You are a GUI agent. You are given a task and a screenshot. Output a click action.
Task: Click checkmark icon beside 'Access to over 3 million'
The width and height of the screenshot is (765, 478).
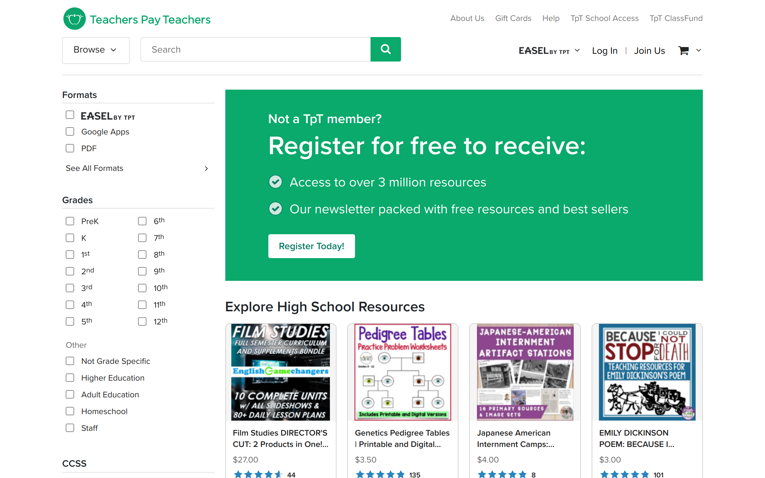tap(275, 182)
